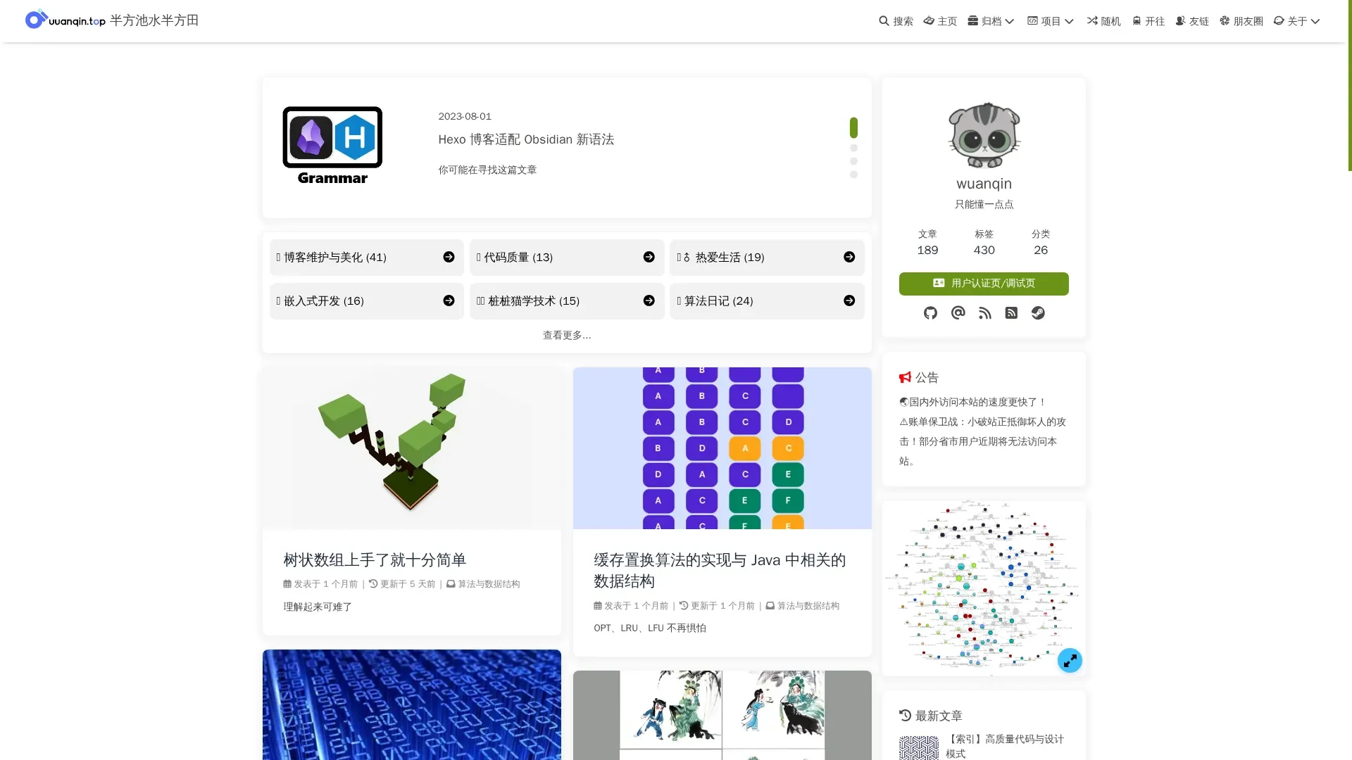Open the GitHub profile icon
Screen dimensions: 1352x760
tap(930, 313)
